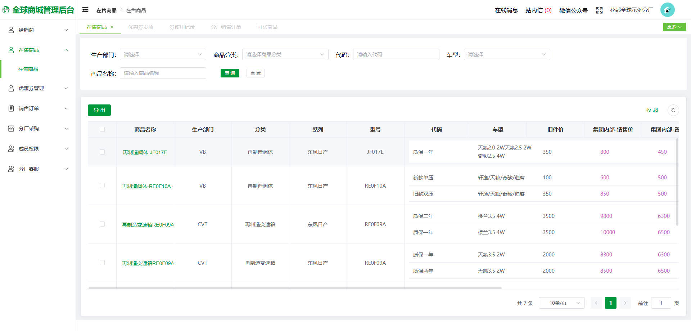This screenshot has height=331, width=691.
Task: Open the 10条/页 page size selector
Action: [x=561, y=303]
